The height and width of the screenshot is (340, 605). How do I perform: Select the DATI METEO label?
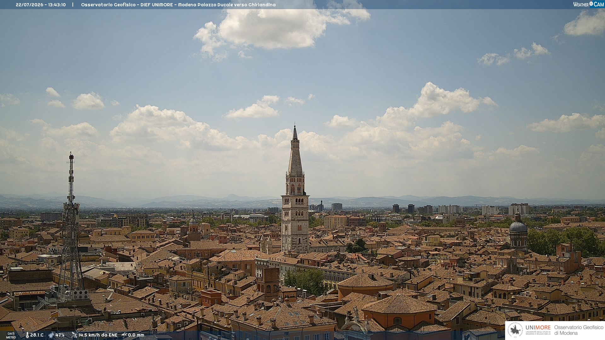11,336
